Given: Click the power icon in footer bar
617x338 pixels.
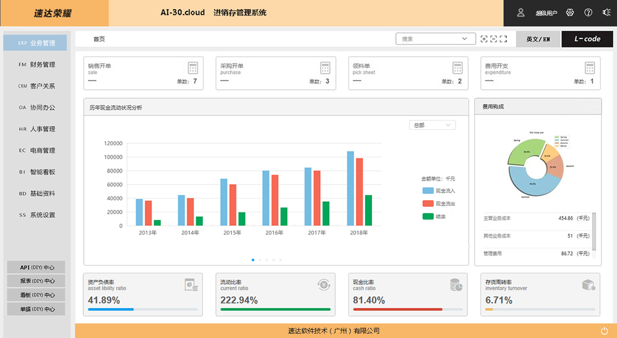Looking at the screenshot, I should click(604, 330).
